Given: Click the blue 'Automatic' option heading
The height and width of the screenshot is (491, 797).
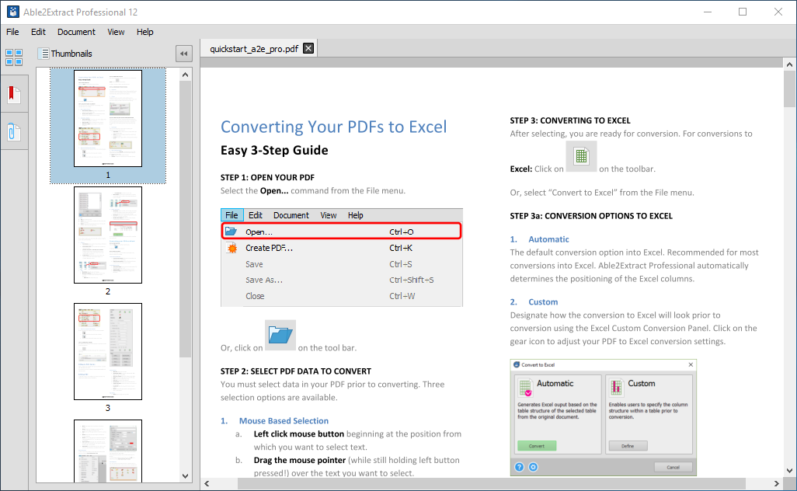Looking at the screenshot, I should click(548, 239).
